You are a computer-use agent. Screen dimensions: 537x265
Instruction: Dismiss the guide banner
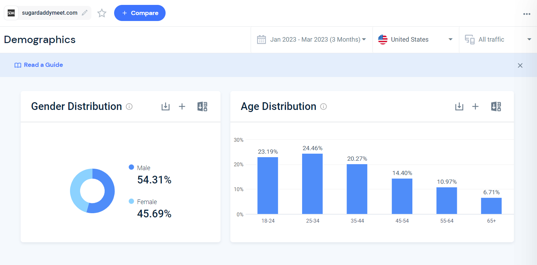point(520,65)
